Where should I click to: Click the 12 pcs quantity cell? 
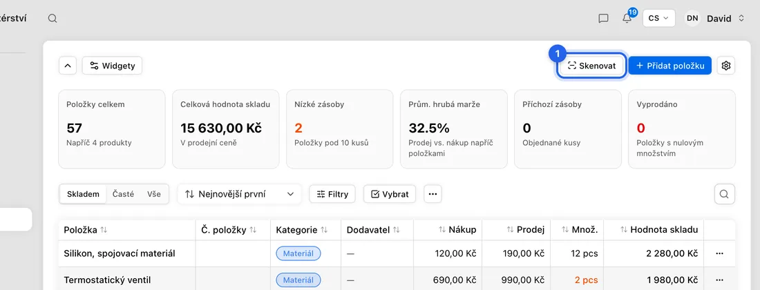(x=585, y=253)
